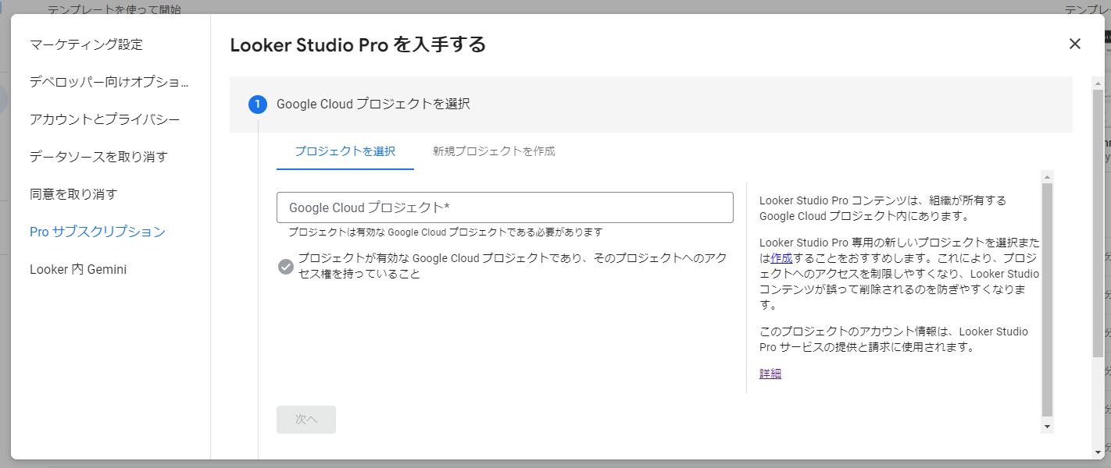The width and height of the screenshot is (1111, 468).
Task: Open マーケティング設定 in the sidebar
Action: (87, 44)
